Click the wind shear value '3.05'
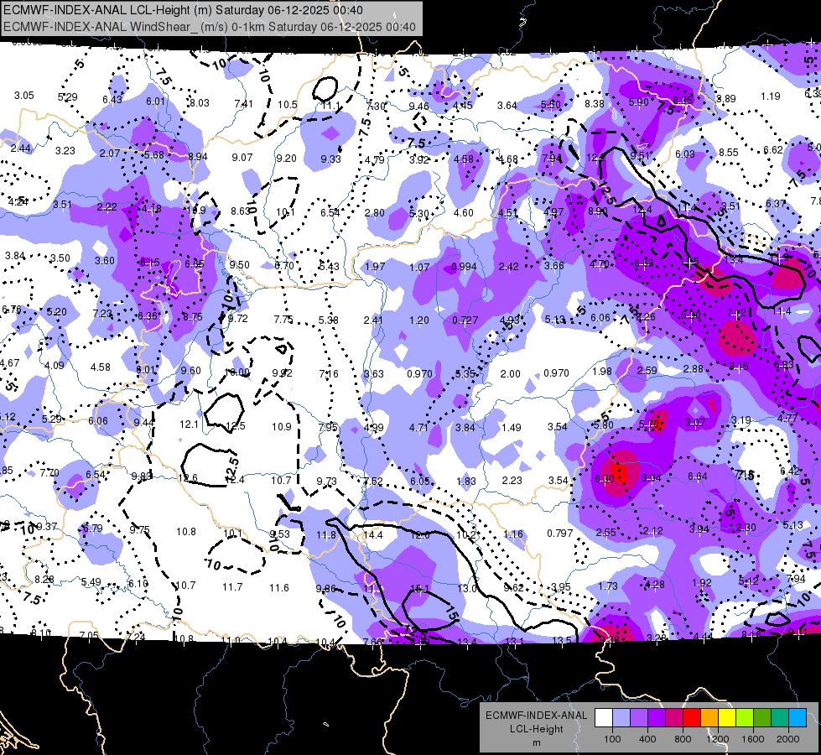 24,96
